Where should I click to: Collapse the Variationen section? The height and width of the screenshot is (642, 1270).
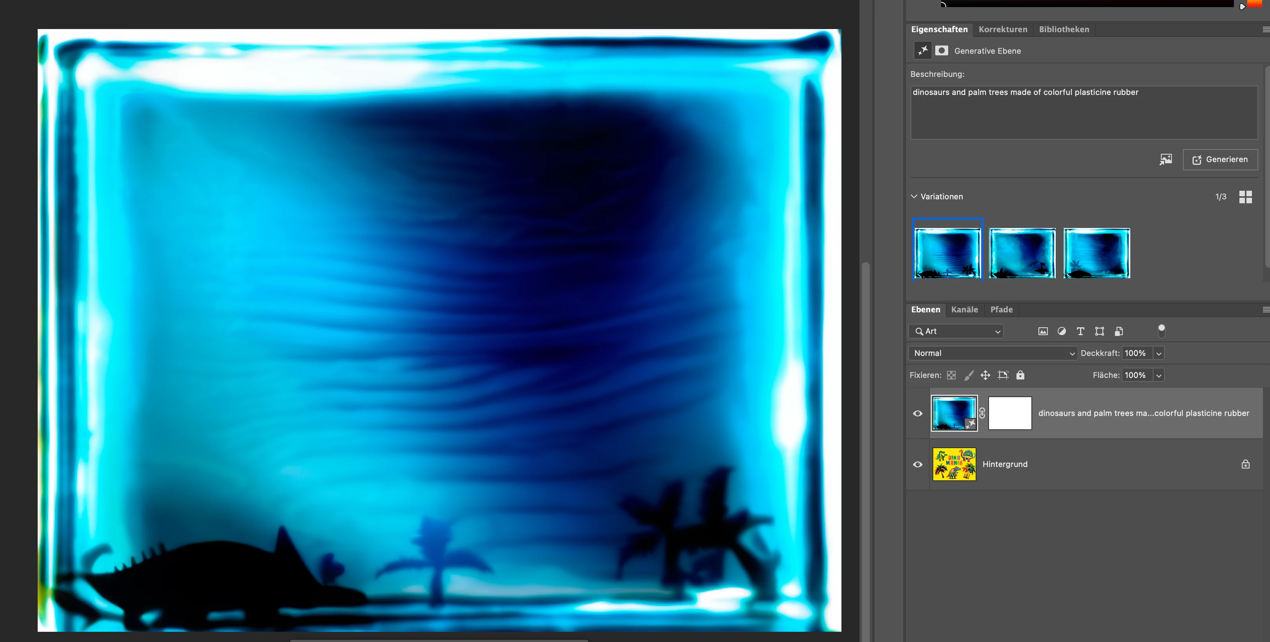click(914, 196)
